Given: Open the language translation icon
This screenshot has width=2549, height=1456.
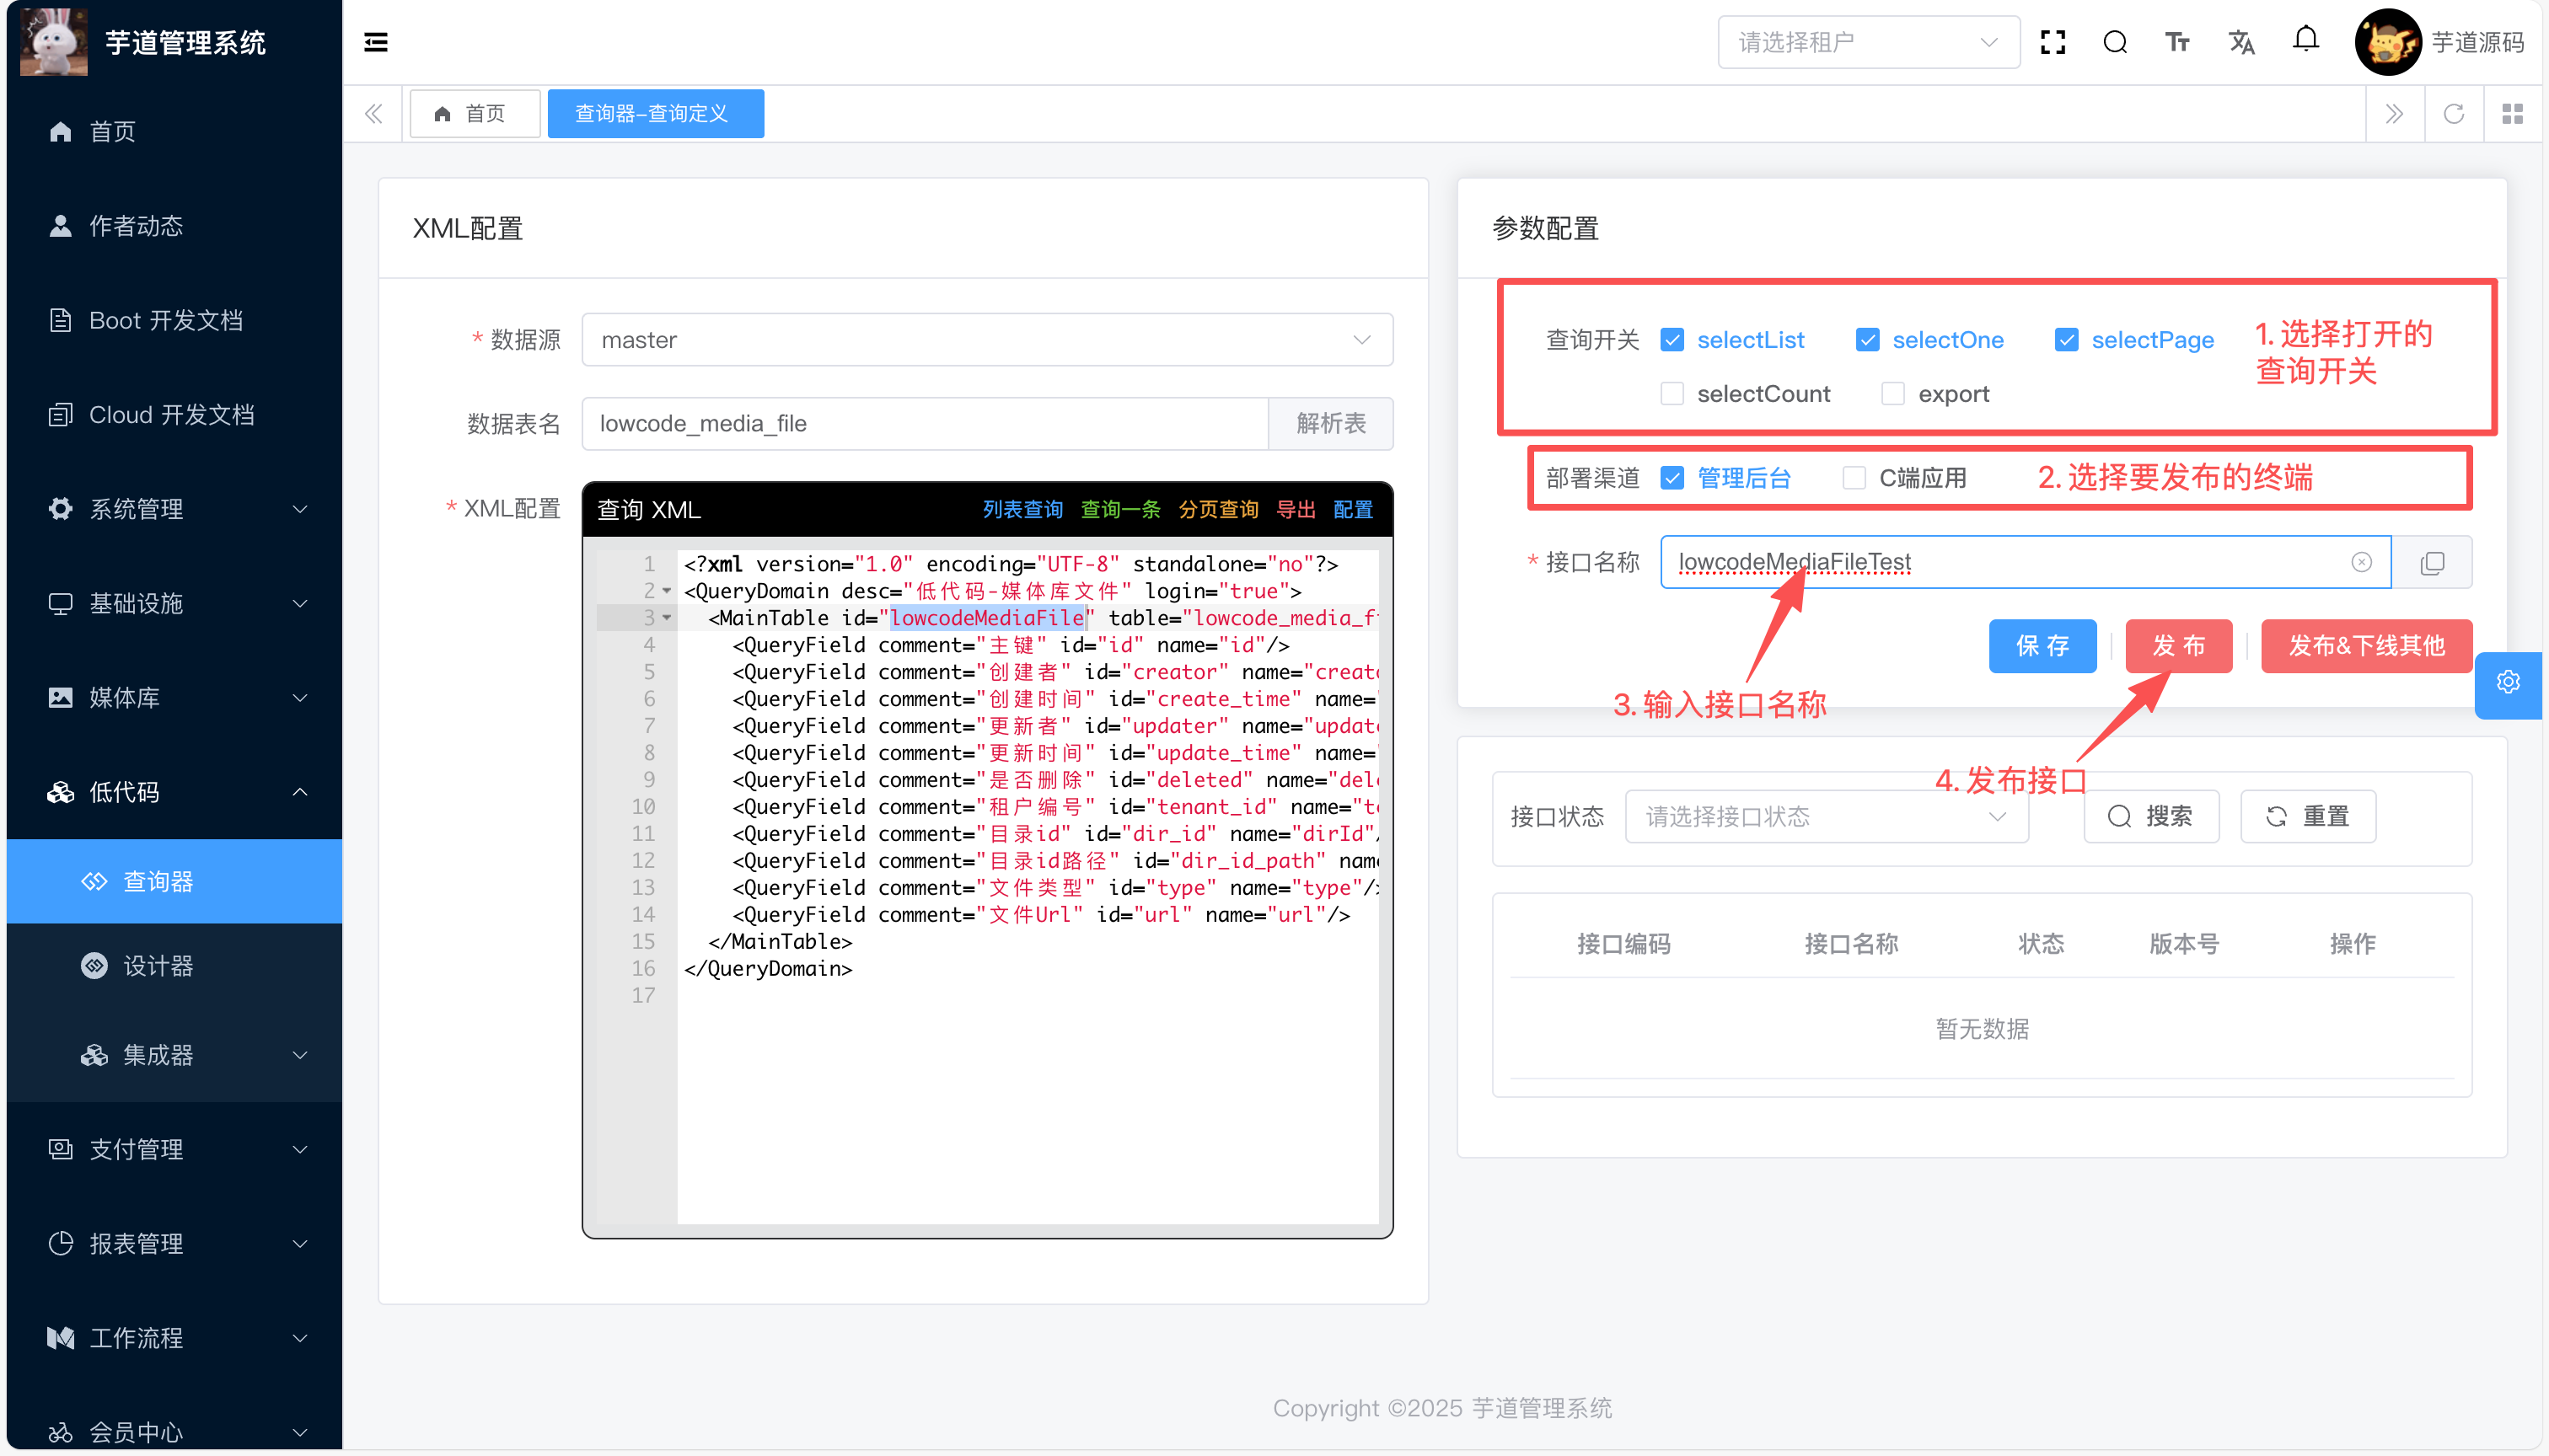Looking at the screenshot, I should click(x=2240, y=42).
